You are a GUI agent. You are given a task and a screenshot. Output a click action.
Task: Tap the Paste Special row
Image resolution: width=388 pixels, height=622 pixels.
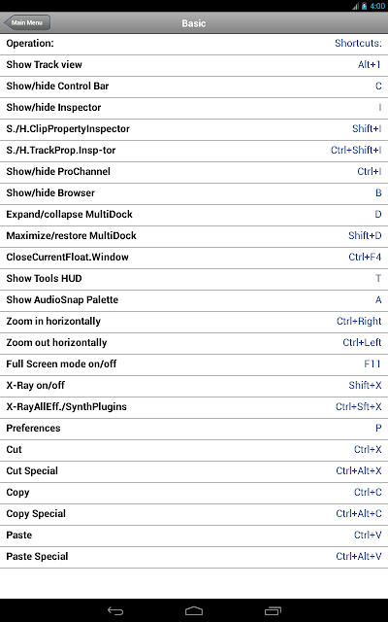(x=194, y=557)
